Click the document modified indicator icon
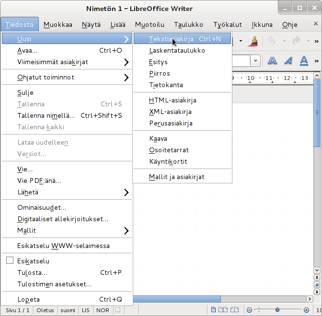The width and height of the screenshot is (322, 316). [118, 310]
